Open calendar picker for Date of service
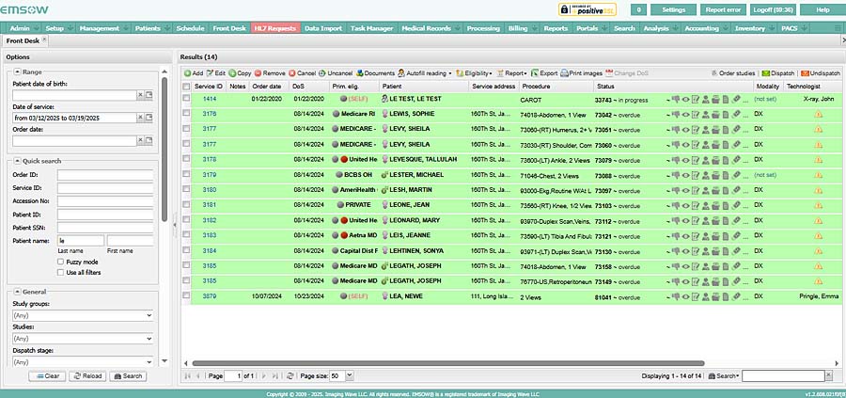This screenshot has height=398, width=846. [148, 118]
